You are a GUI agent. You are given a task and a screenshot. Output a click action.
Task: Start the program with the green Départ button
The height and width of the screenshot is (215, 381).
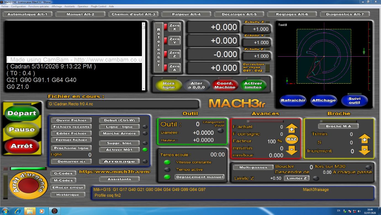tap(22, 113)
